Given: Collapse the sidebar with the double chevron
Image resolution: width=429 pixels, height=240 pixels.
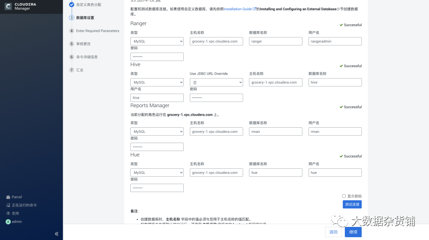Looking at the screenshot, I should coord(57,233).
